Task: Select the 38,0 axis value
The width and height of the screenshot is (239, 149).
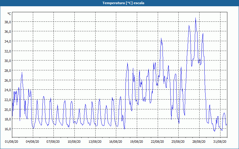Action: pos(8,22)
